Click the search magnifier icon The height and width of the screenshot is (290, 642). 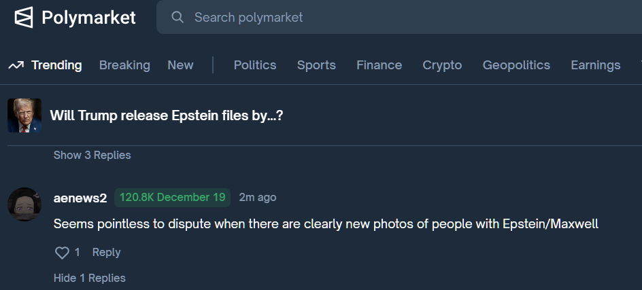click(178, 17)
